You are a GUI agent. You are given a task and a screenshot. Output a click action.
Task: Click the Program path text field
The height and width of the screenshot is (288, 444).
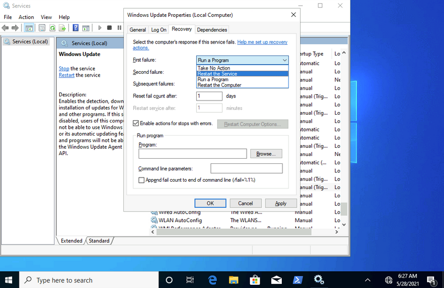coord(193,154)
